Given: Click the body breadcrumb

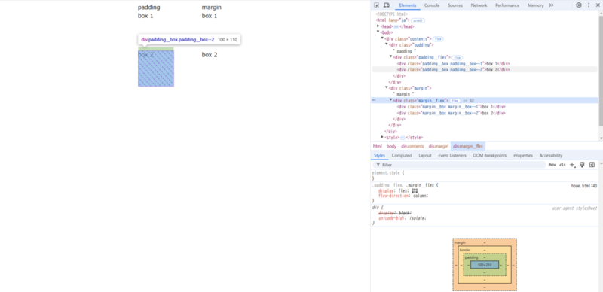Looking at the screenshot, I should tap(391, 146).
